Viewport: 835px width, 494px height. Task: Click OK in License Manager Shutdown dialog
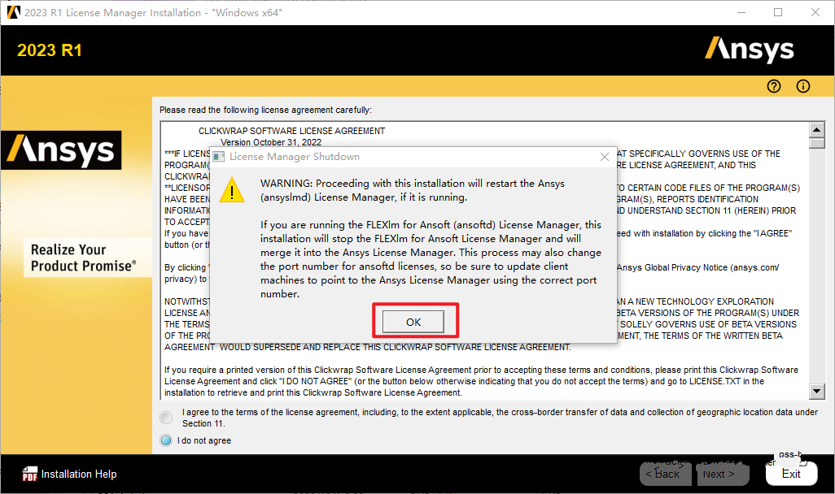click(413, 322)
